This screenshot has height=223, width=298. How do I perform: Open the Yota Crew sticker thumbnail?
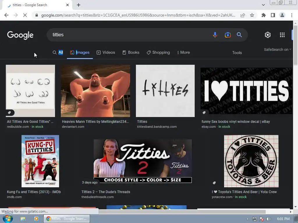point(251,161)
